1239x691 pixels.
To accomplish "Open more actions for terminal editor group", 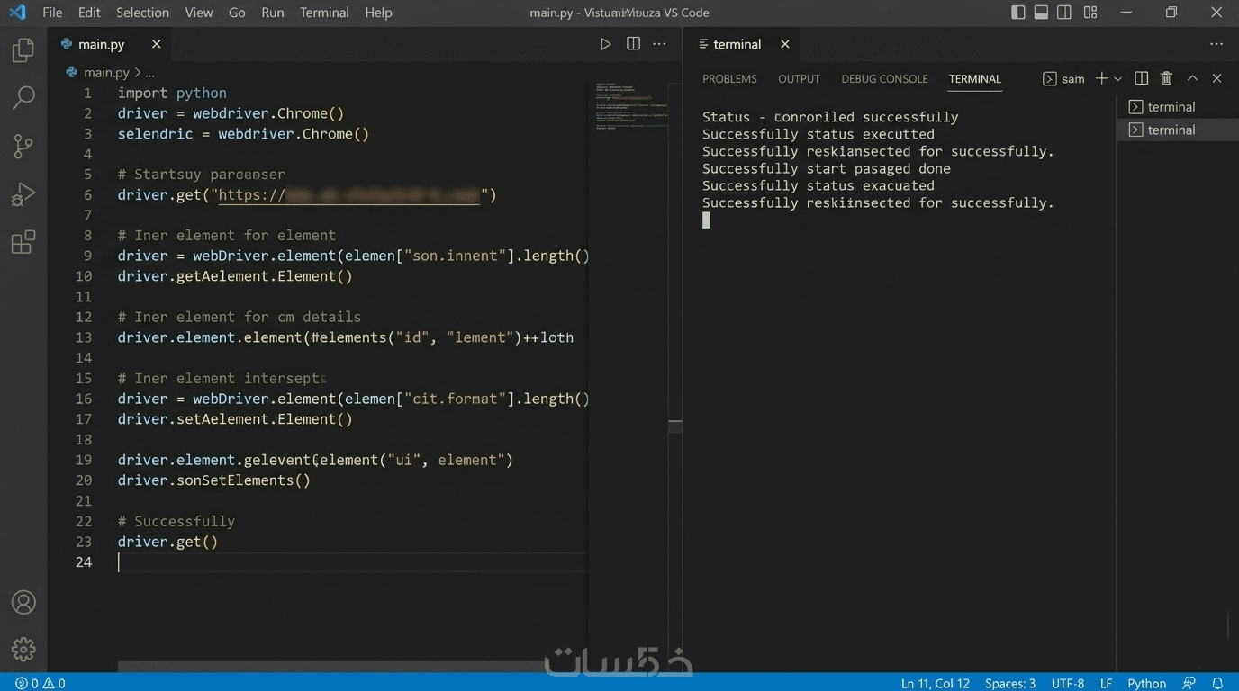I will pos(1217,44).
